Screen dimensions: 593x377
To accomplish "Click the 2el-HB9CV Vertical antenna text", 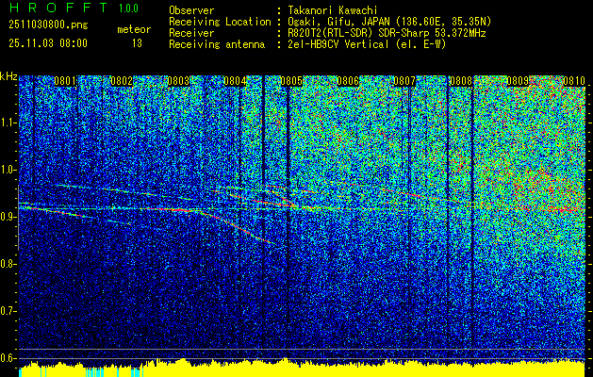I will coord(367,44).
